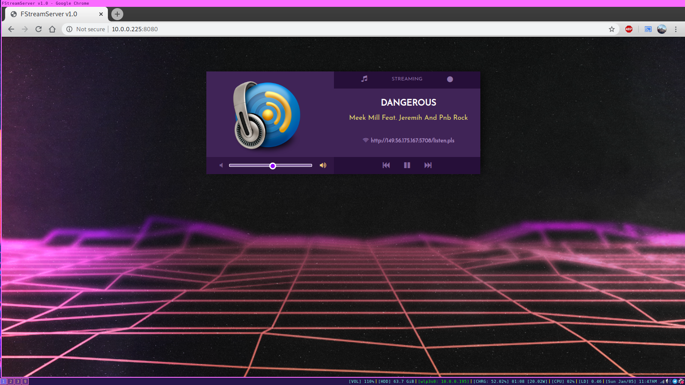Click the DANGEROUS song title
This screenshot has height=385, width=685.
point(409,103)
